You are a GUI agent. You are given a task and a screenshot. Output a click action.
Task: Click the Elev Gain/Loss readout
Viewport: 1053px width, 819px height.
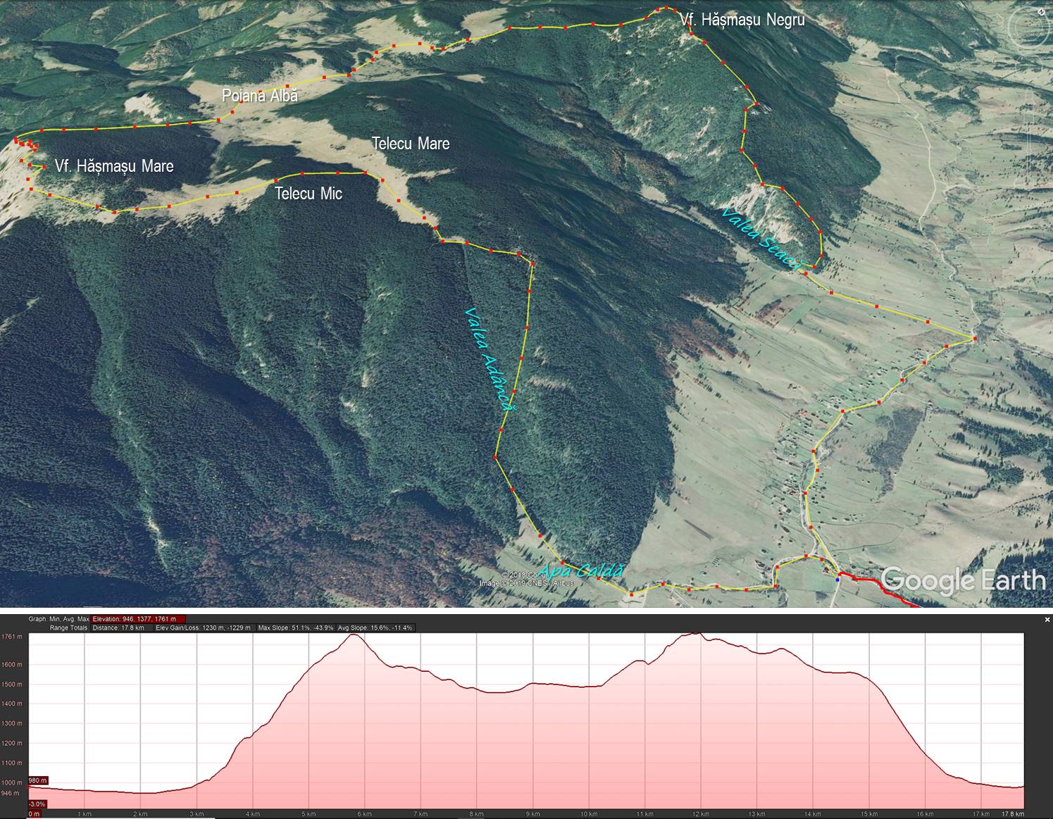click(204, 627)
